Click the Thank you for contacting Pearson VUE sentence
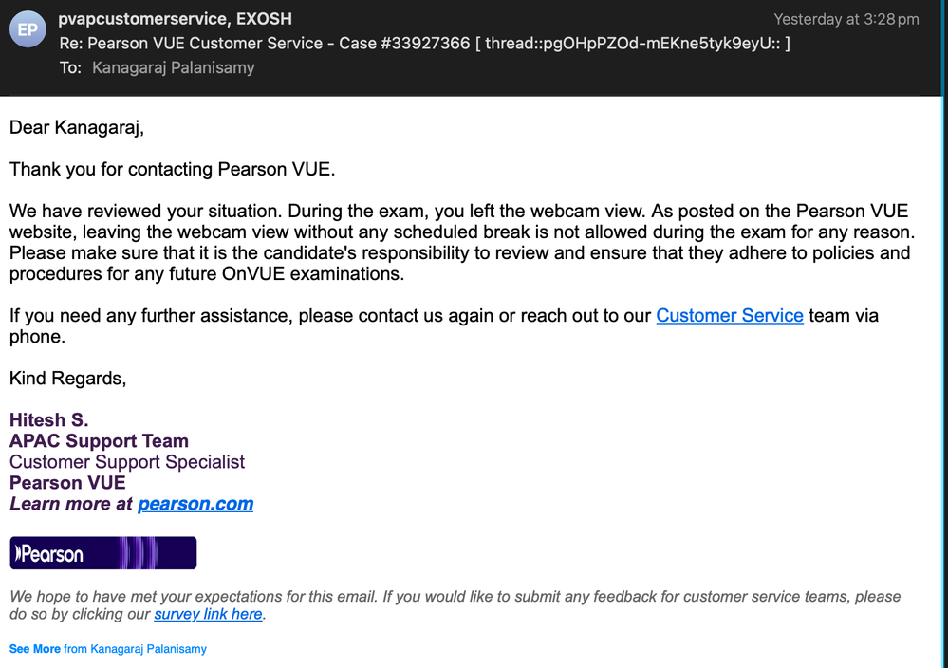 click(173, 170)
